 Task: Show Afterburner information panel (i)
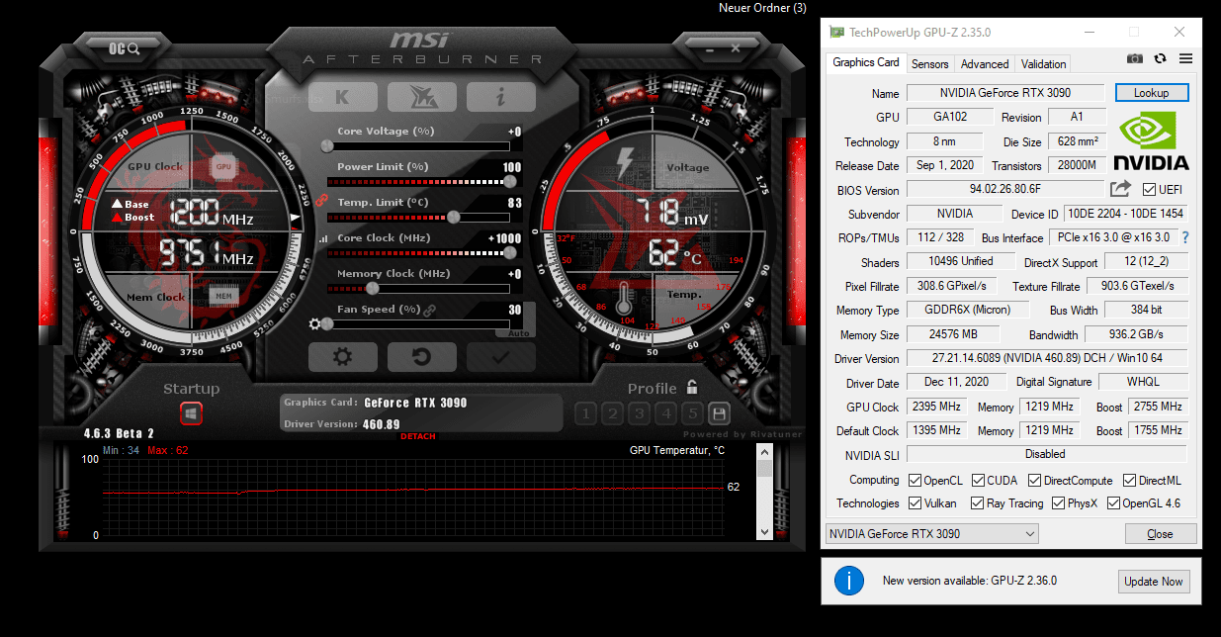[x=501, y=97]
